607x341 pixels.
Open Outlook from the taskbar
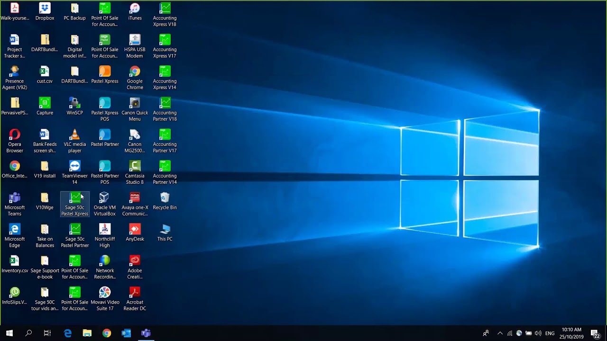click(126, 333)
